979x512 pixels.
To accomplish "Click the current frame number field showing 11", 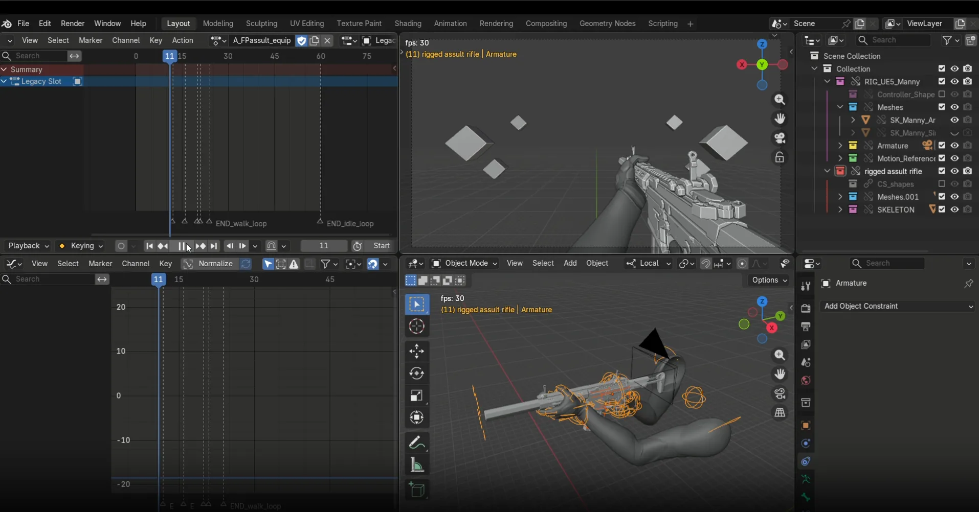I will coord(324,246).
